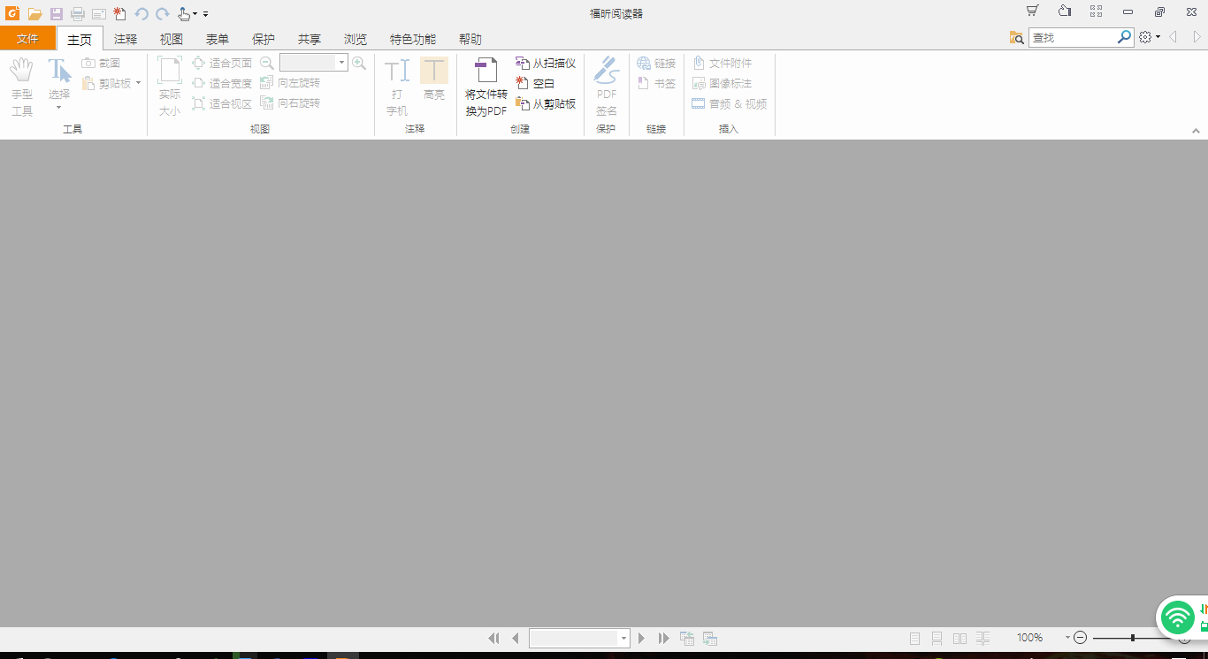Click the Email envelope icon in quick access toolbar
The width and height of the screenshot is (1208, 659).
[x=99, y=13]
